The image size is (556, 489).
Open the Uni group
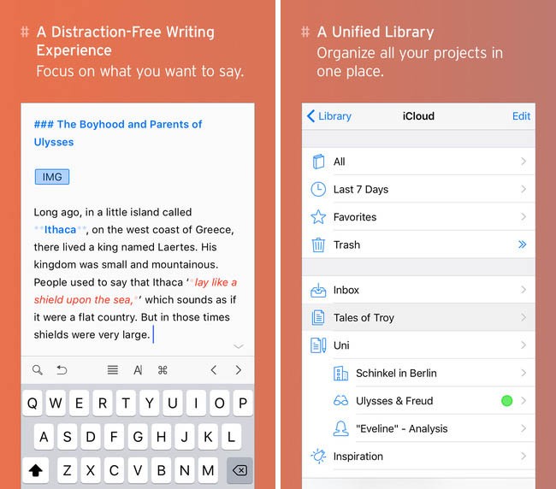418,345
